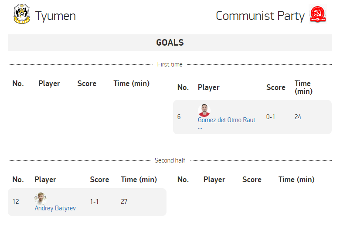Click the Tyumen club crest logo
The height and width of the screenshot is (226, 340).
[x=22, y=14]
